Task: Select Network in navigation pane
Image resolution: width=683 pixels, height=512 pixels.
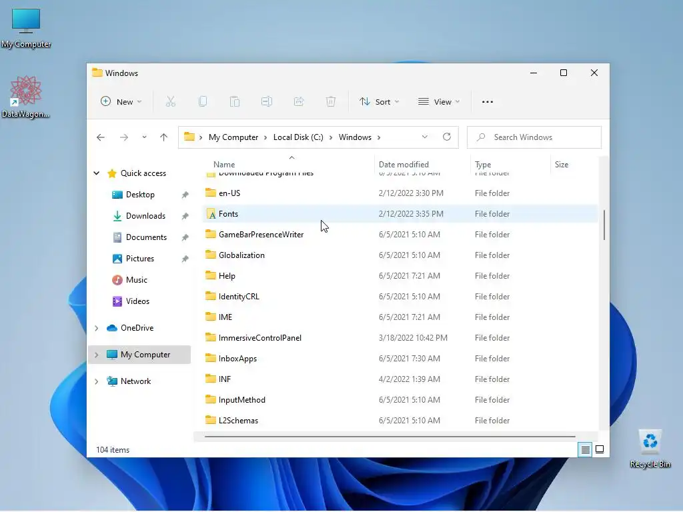Action: click(x=135, y=381)
